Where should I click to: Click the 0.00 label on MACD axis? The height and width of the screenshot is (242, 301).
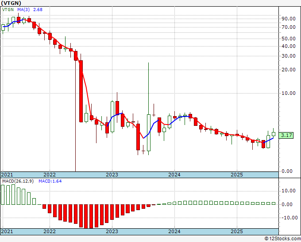[287, 204]
